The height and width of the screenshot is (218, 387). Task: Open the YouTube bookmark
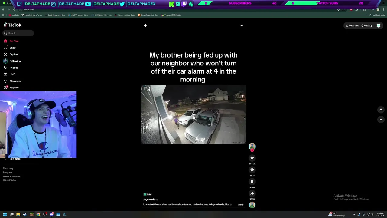coord(14,15)
